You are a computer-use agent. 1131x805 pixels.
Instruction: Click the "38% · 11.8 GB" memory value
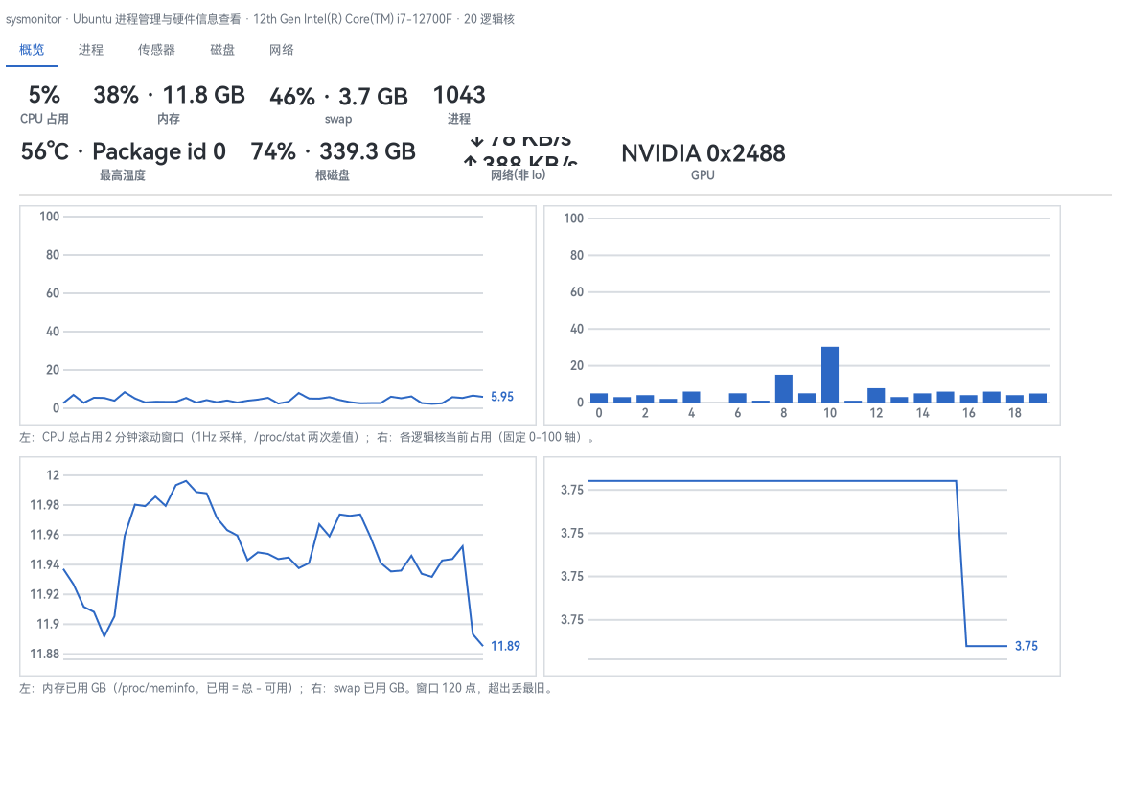click(x=169, y=95)
